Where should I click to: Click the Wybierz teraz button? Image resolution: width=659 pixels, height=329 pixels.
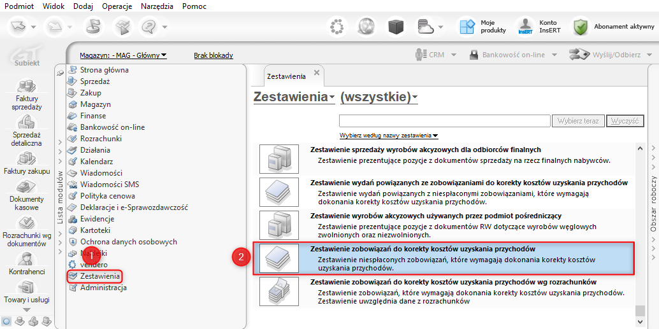[578, 121]
